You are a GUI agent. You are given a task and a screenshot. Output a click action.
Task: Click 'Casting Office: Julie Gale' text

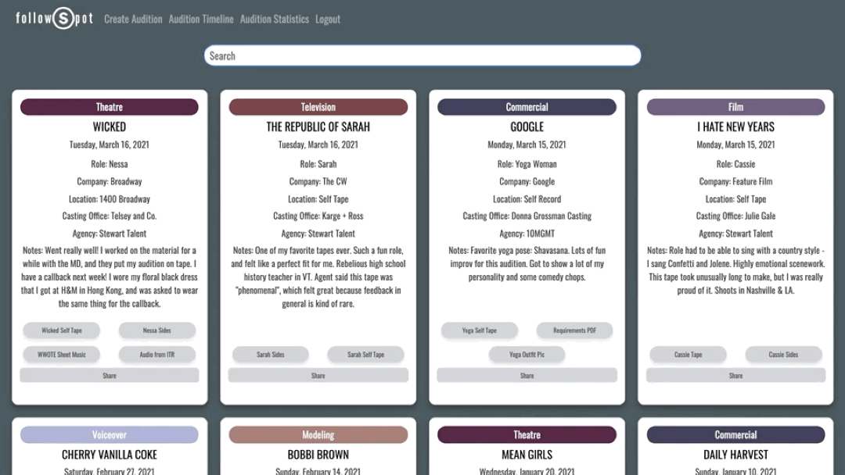pyautogui.click(x=735, y=216)
